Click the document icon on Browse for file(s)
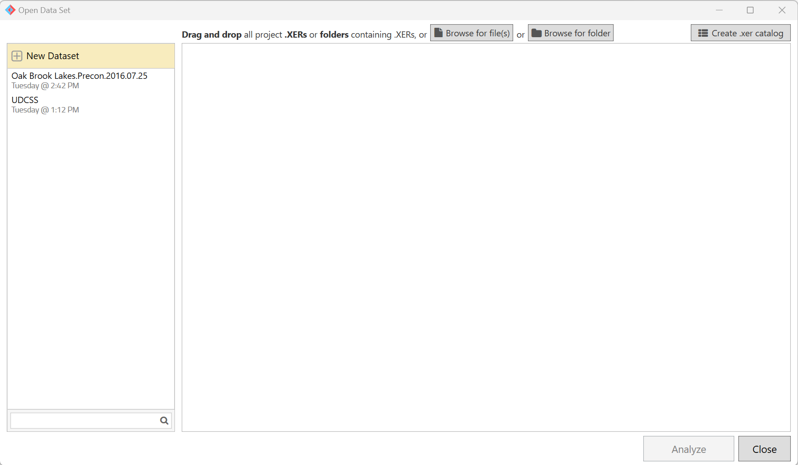This screenshot has height=465, width=798. pyautogui.click(x=438, y=33)
